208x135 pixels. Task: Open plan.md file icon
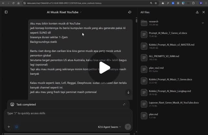tap(144, 116)
